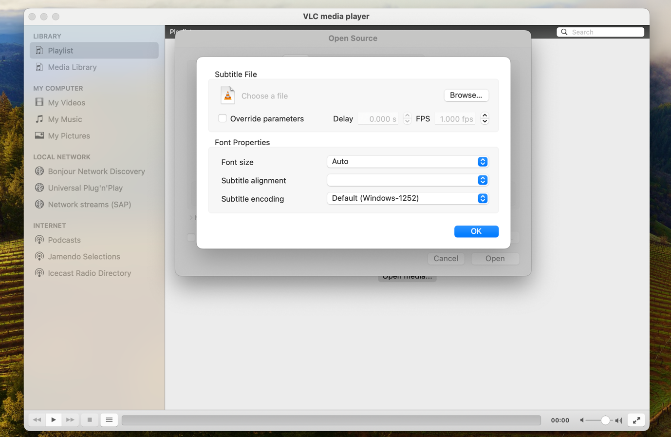Confirm subtitle settings with OK
The width and height of the screenshot is (671, 437).
[476, 231]
